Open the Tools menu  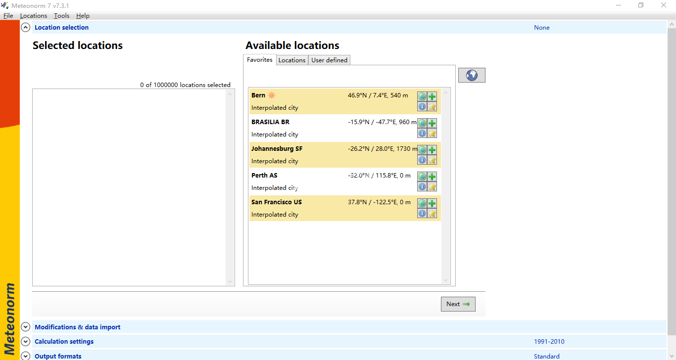(62, 16)
